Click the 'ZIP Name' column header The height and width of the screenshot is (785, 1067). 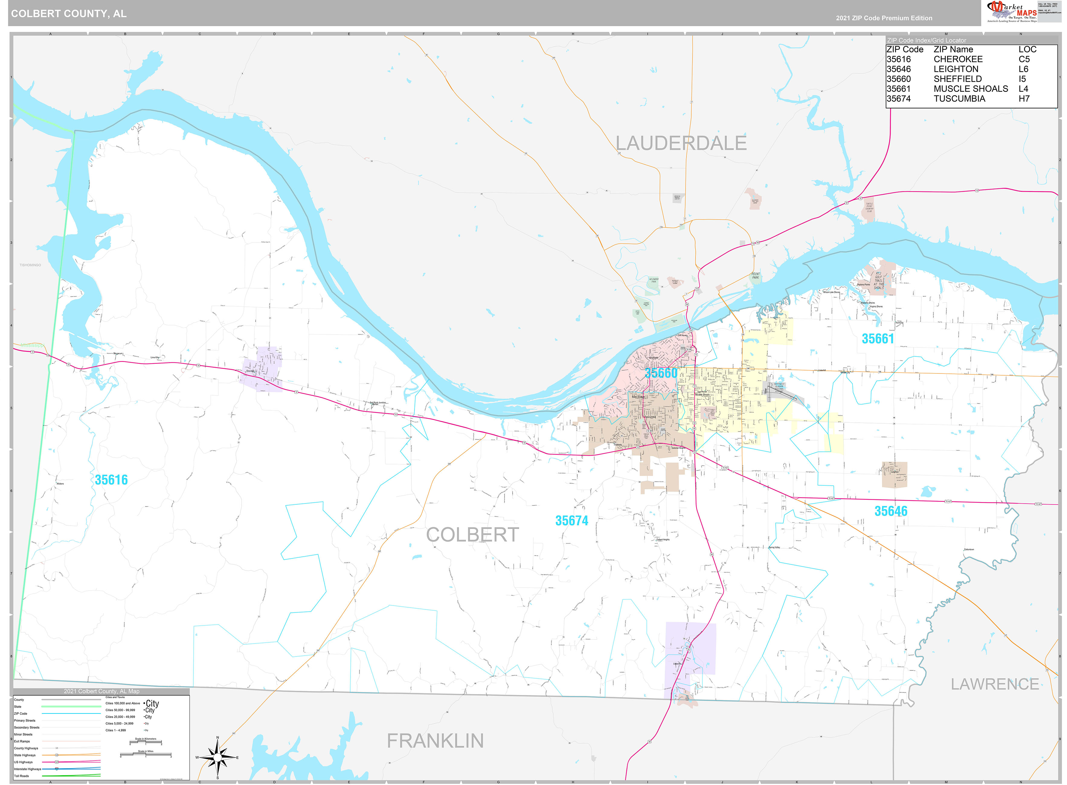[953, 50]
